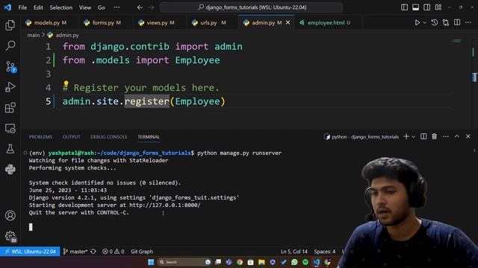
Task: Open the DEBUG CONSOLE panel tab
Action: (109, 137)
